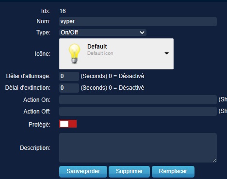Click the Supprimer button
227x179 pixels.
pos(130,171)
